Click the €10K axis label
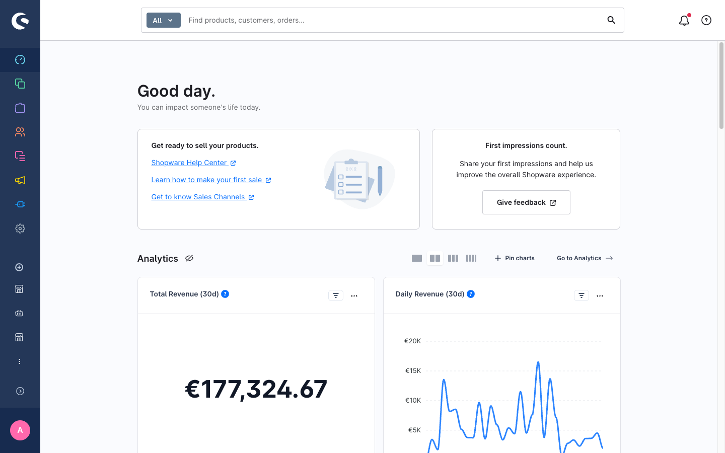Viewport: 725px width, 453px height. (x=413, y=401)
